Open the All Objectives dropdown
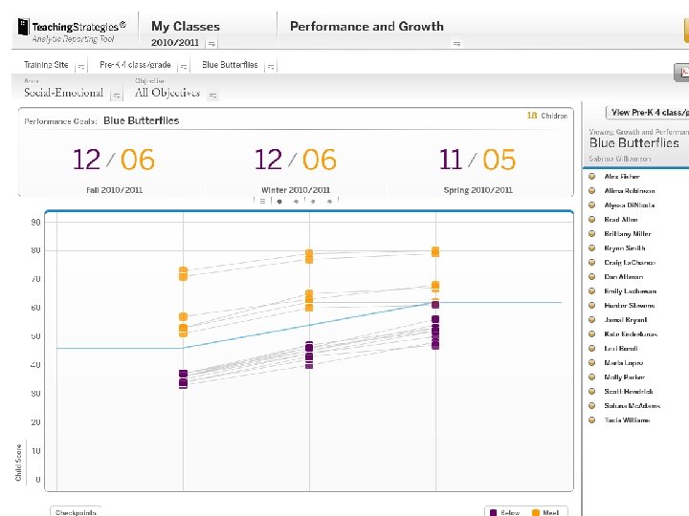This screenshot has width=689, height=516. (212, 95)
